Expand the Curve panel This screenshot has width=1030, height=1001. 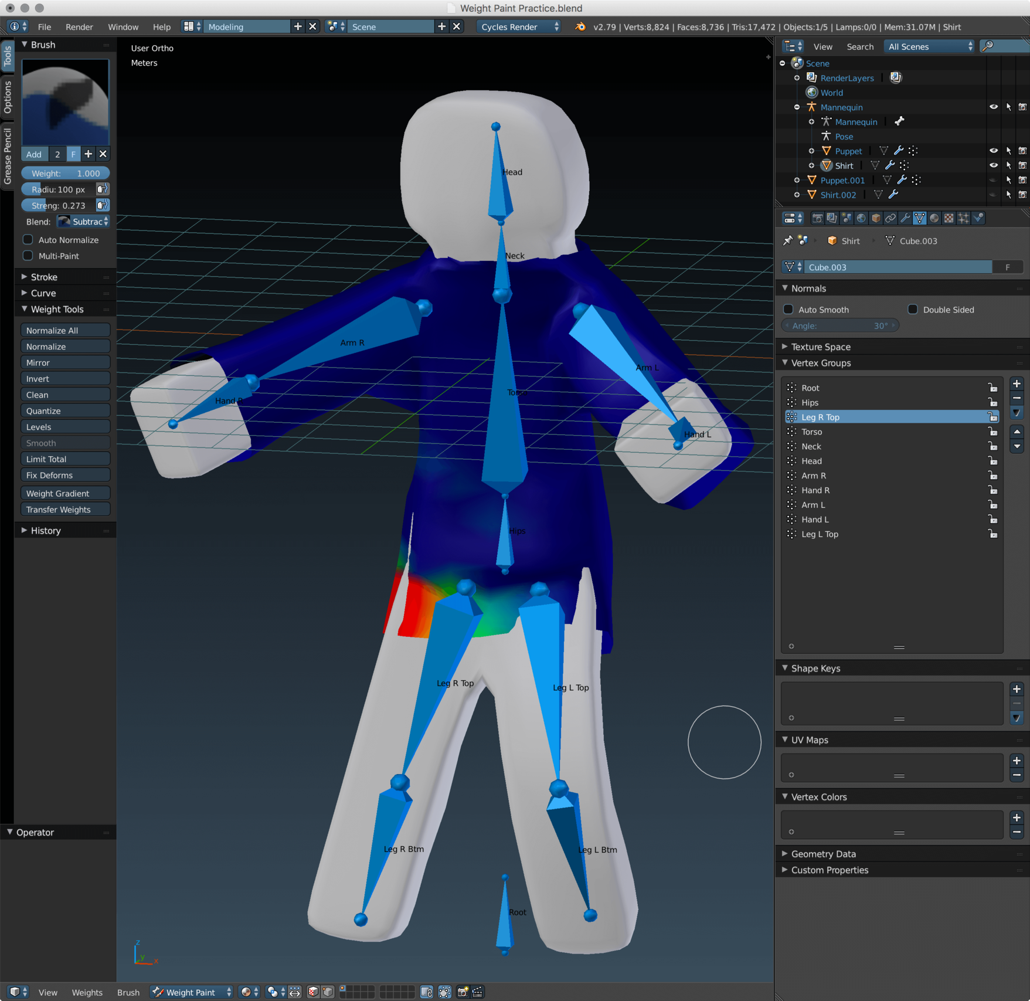point(65,293)
